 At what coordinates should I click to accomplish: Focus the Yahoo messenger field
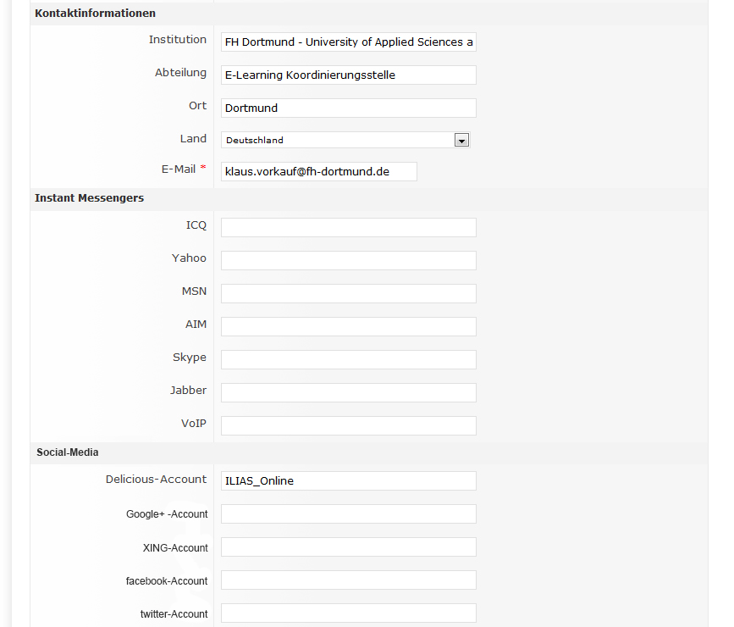(x=348, y=260)
